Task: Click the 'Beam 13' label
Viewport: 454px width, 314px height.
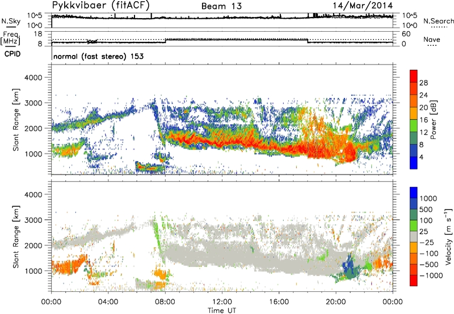Action: pos(221,6)
